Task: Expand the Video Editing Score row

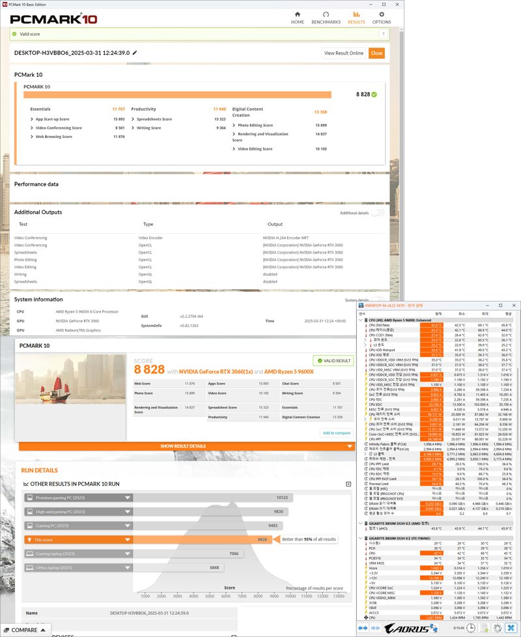Action: coord(234,149)
